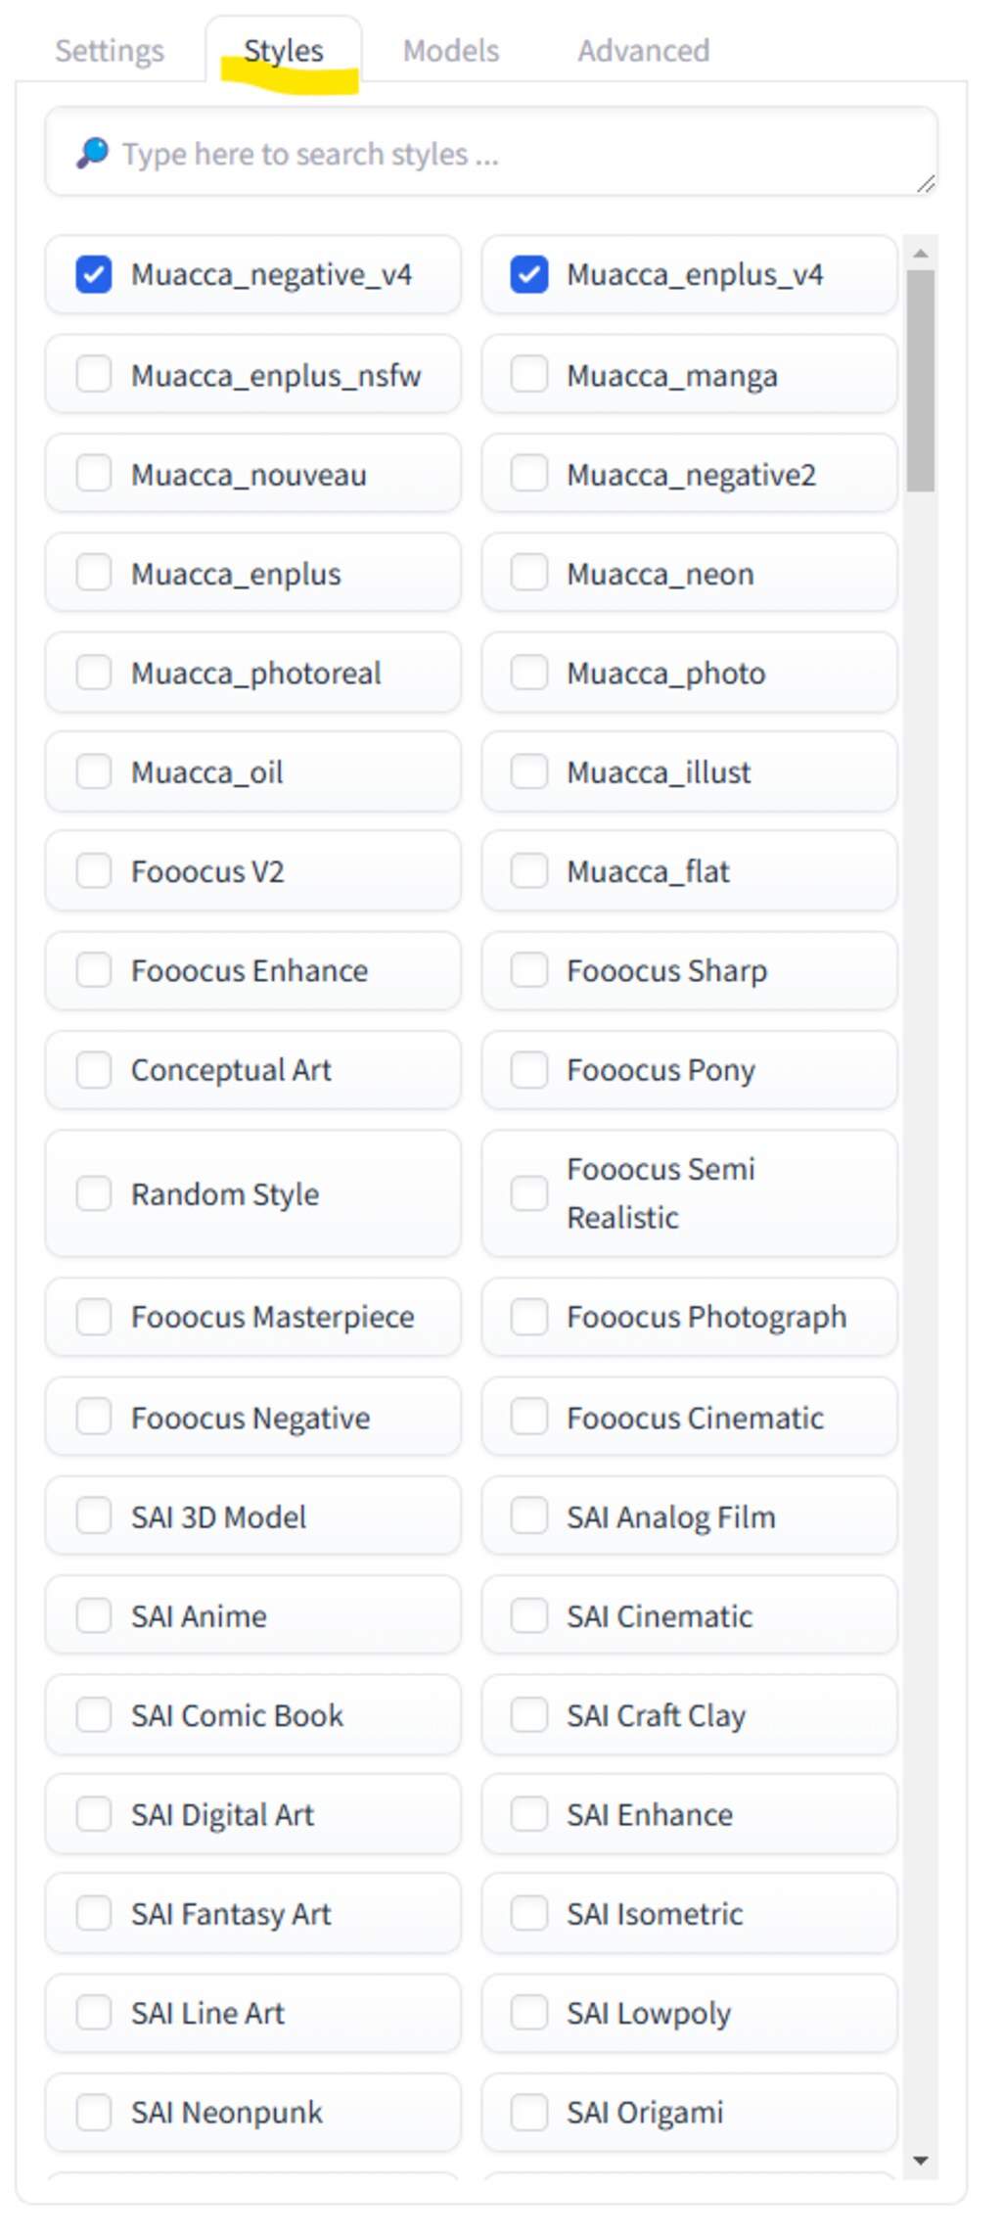Toggle the SAI Origami style
The height and width of the screenshot is (2239, 1002).
point(529,2112)
